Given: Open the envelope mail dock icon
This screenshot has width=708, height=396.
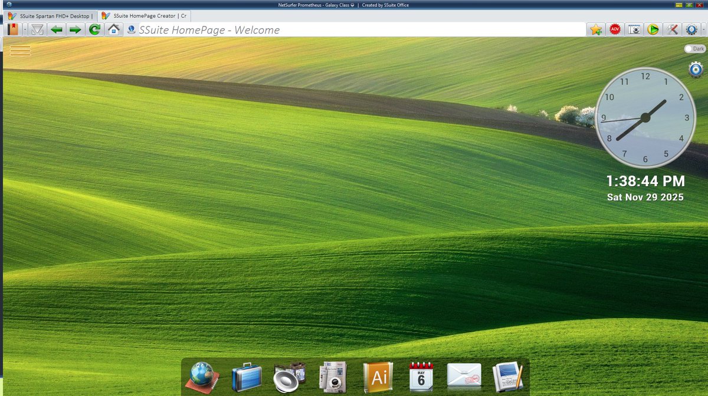Looking at the screenshot, I should [464, 375].
